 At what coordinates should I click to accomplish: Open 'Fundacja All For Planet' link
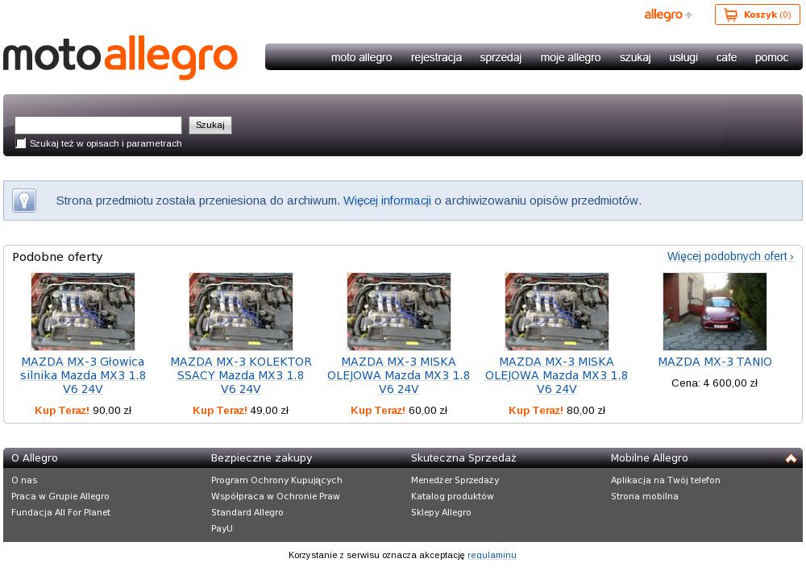pos(60,512)
